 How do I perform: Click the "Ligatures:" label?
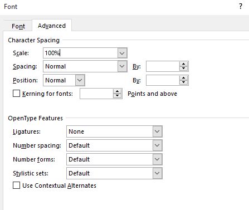(27, 131)
